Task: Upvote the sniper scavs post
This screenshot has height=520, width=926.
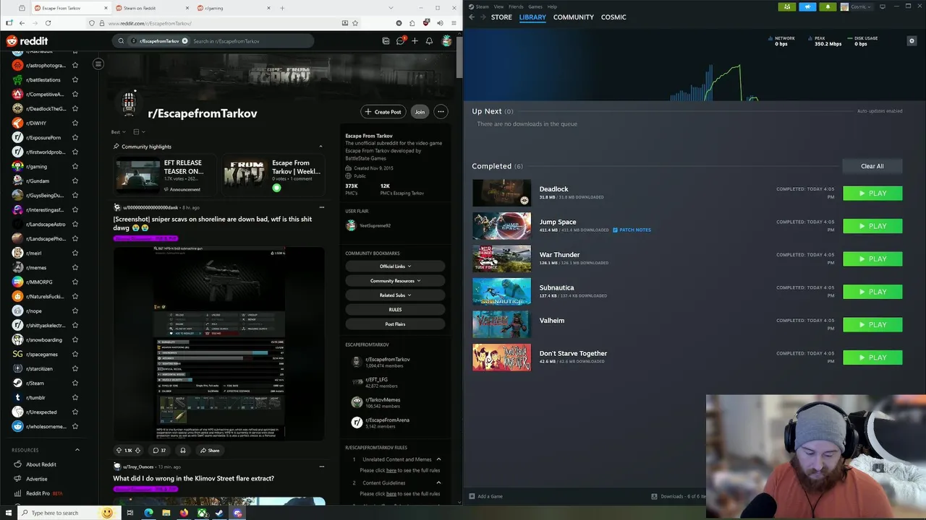Action: click(x=119, y=450)
